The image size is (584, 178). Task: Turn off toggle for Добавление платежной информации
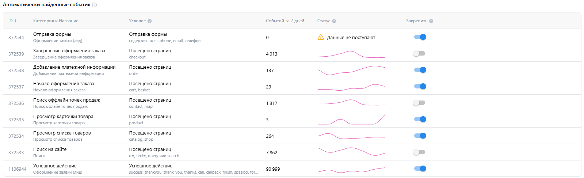click(x=420, y=70)
